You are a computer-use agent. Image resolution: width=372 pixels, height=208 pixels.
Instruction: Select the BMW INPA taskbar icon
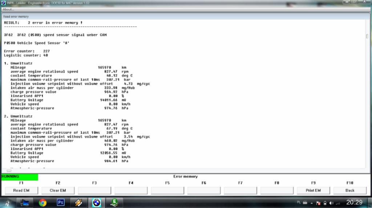point(97,203)
